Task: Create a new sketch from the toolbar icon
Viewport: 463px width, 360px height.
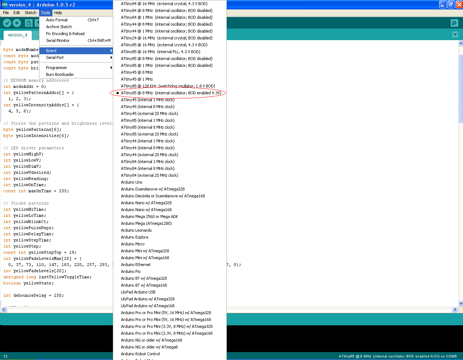Action: (x=29, y=23)
